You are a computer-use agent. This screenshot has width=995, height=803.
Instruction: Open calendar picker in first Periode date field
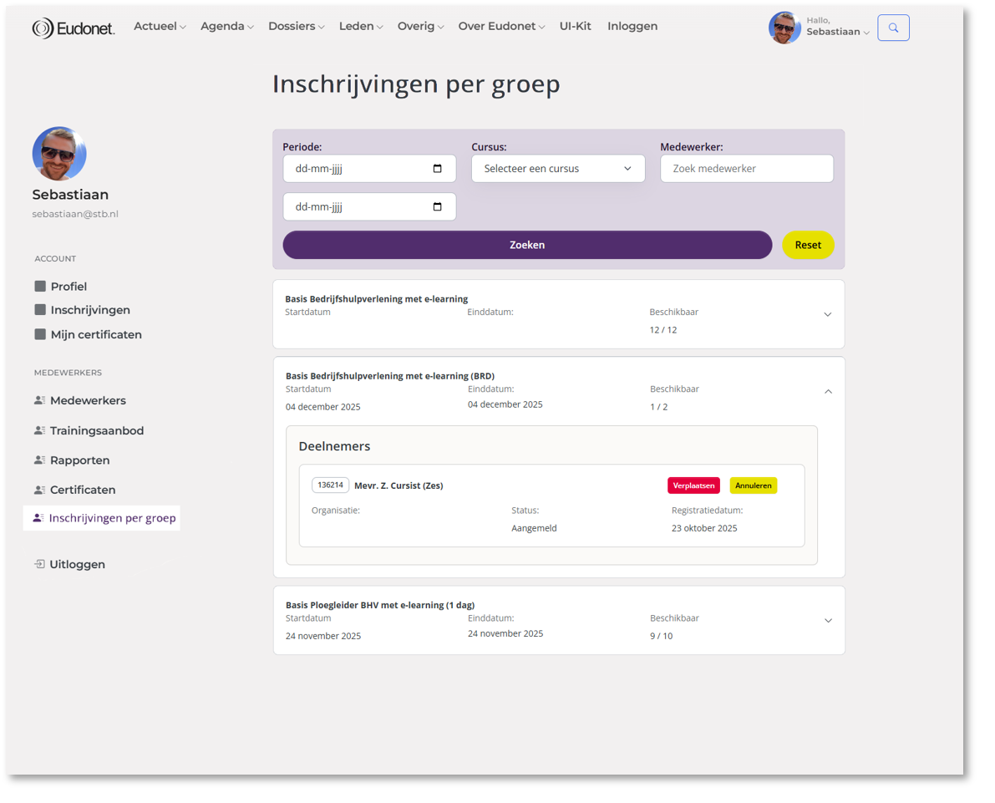pyautogui.click(x=437, y=169)
